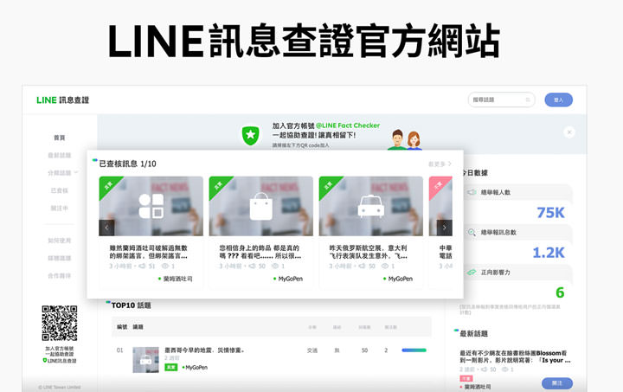
Task: Click the MyGoPen source in the TOP10 row
Action: point(195,368)
